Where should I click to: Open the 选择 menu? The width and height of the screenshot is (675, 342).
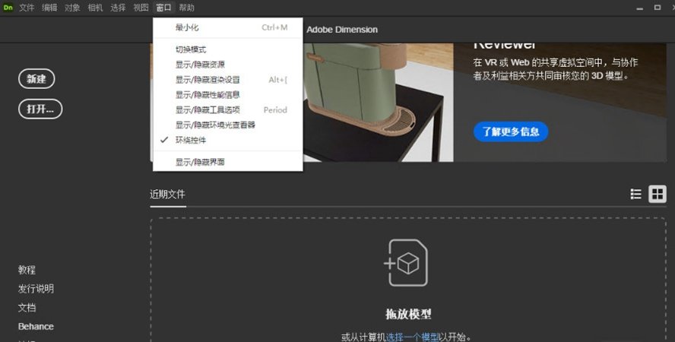point(118,8)
